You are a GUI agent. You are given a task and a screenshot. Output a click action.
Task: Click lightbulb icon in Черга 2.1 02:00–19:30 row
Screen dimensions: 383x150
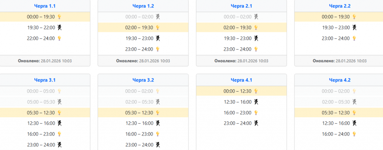(x=256, y=28)
